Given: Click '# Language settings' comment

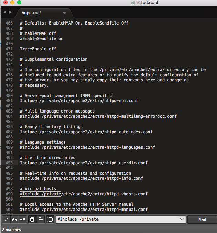Looking at the screenshot, I should click(43, 142).
